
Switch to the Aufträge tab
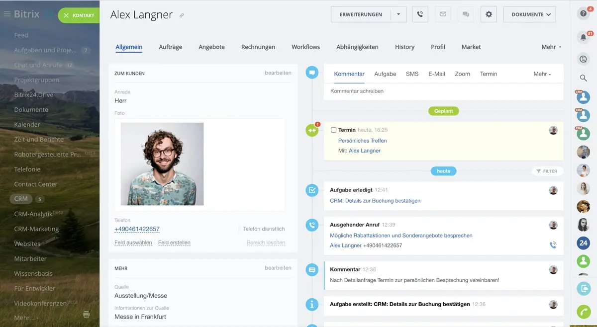point(171,47)
